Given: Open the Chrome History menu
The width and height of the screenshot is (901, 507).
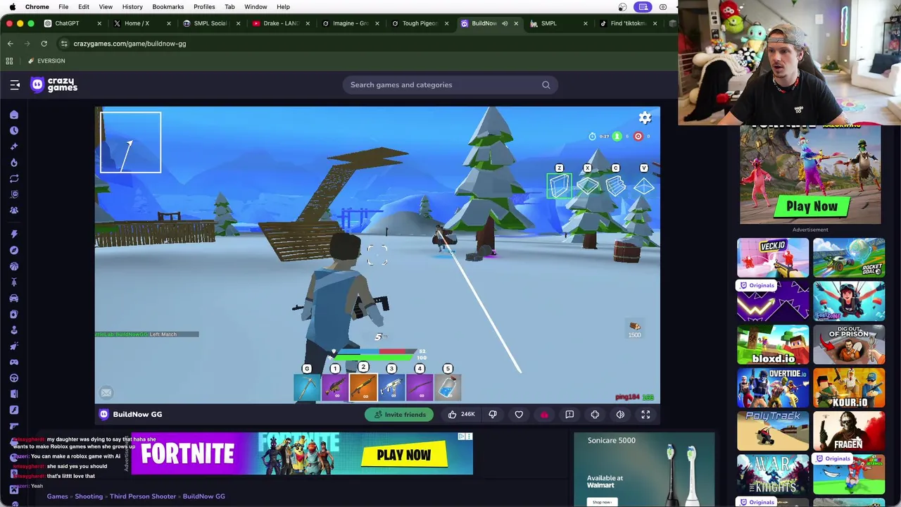Looking at the screenshot, I should tap(132, 7).
